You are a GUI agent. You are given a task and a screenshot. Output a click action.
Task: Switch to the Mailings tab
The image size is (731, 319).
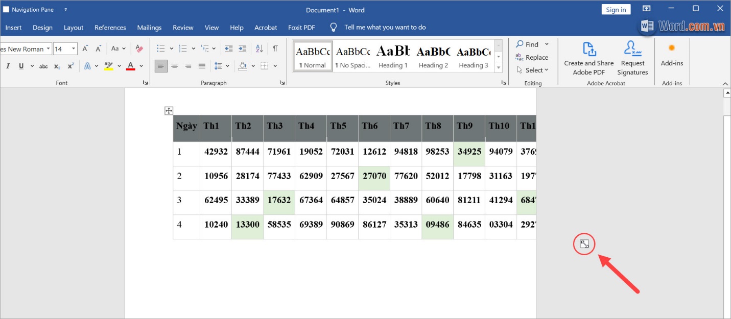pos(149,28)
